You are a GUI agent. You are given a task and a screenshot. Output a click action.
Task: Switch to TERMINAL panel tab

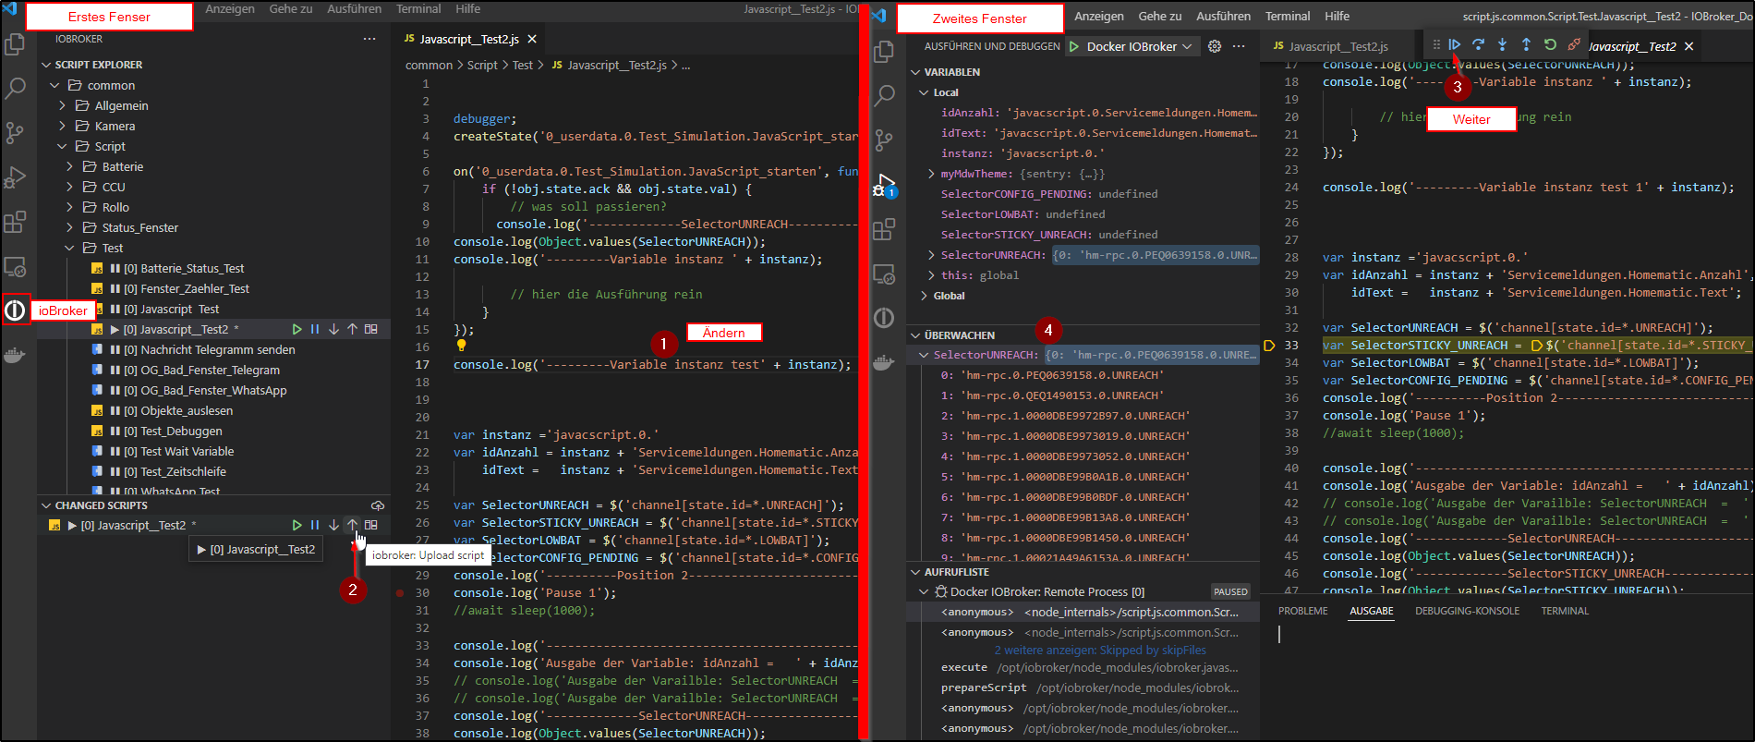1565,611
